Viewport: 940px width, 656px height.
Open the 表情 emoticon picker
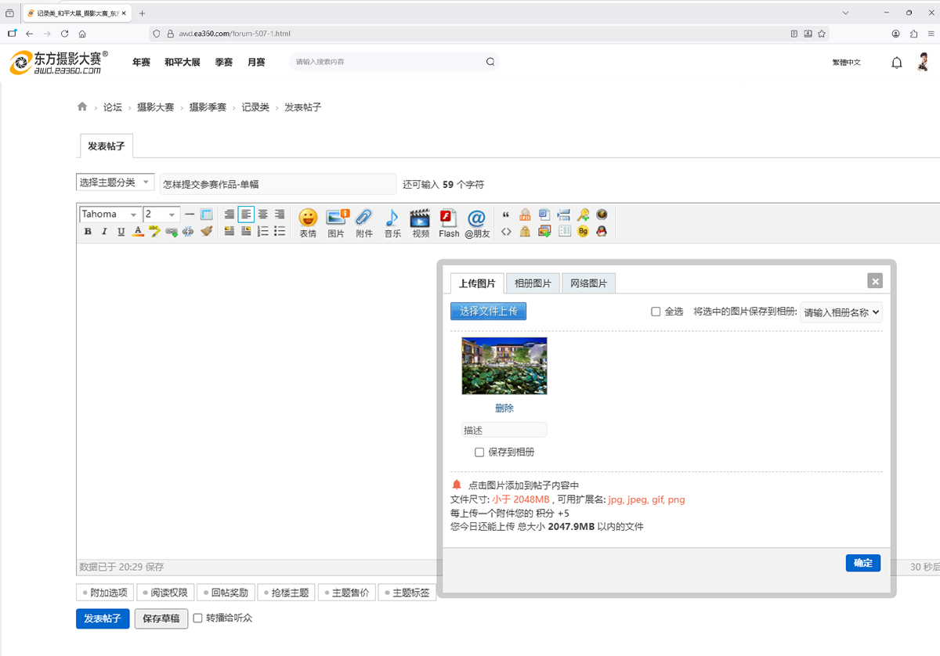(x=308, y=222)
